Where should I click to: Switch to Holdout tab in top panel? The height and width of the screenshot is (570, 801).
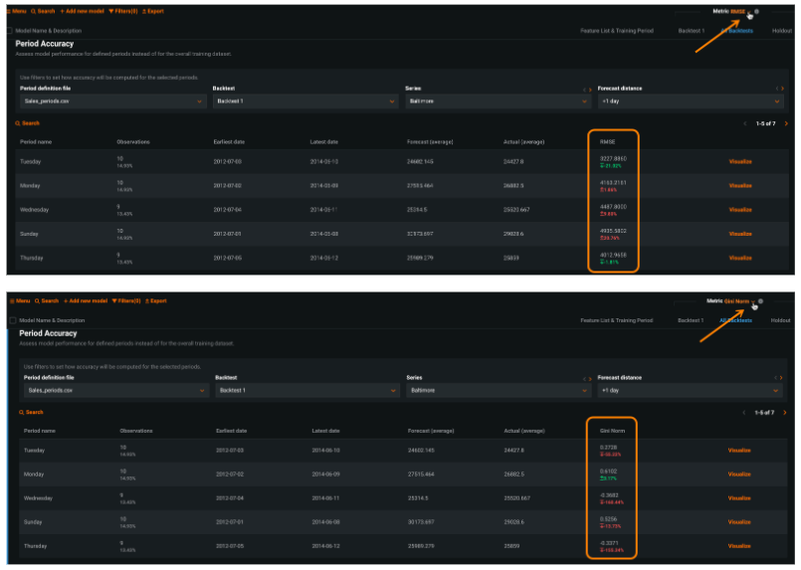(x=780, y=31)
